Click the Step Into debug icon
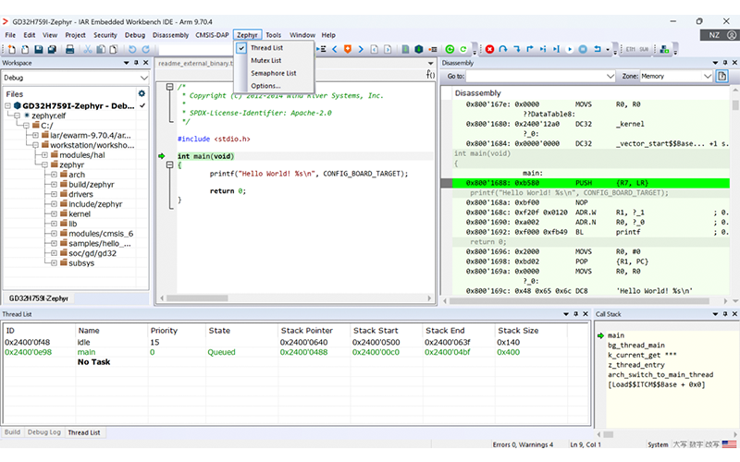This screenshot has width=740, height=462. [517, 49]
